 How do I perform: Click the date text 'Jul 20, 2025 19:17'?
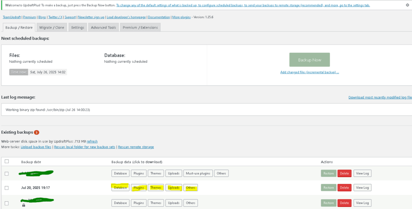coord(35,188)
